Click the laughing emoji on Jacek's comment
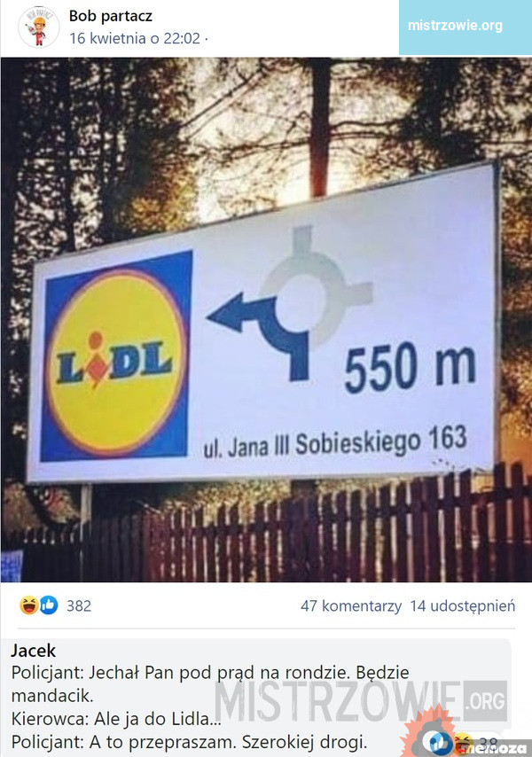 click(x=462, y=740)
